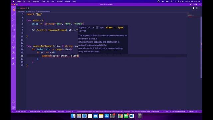The height and width of the screenshot is (120, 213).
Task: Open the Run and Debug view
Action: coord(13,25)
